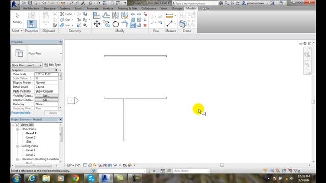Toggle Select Underlay Elements in status bar

(x=271, y=171)
